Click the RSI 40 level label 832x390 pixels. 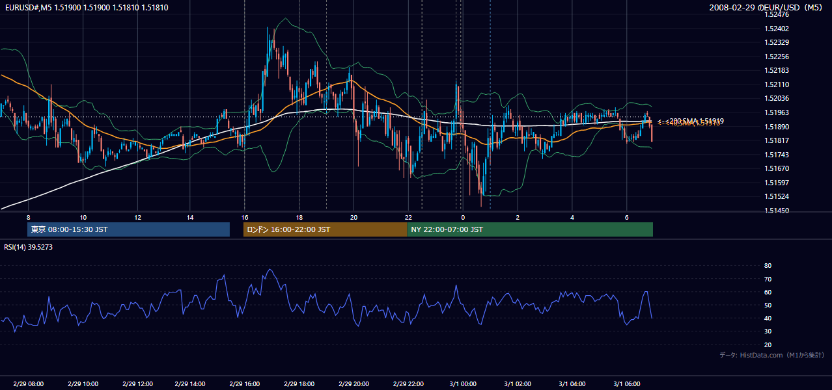tap(768, 318)
